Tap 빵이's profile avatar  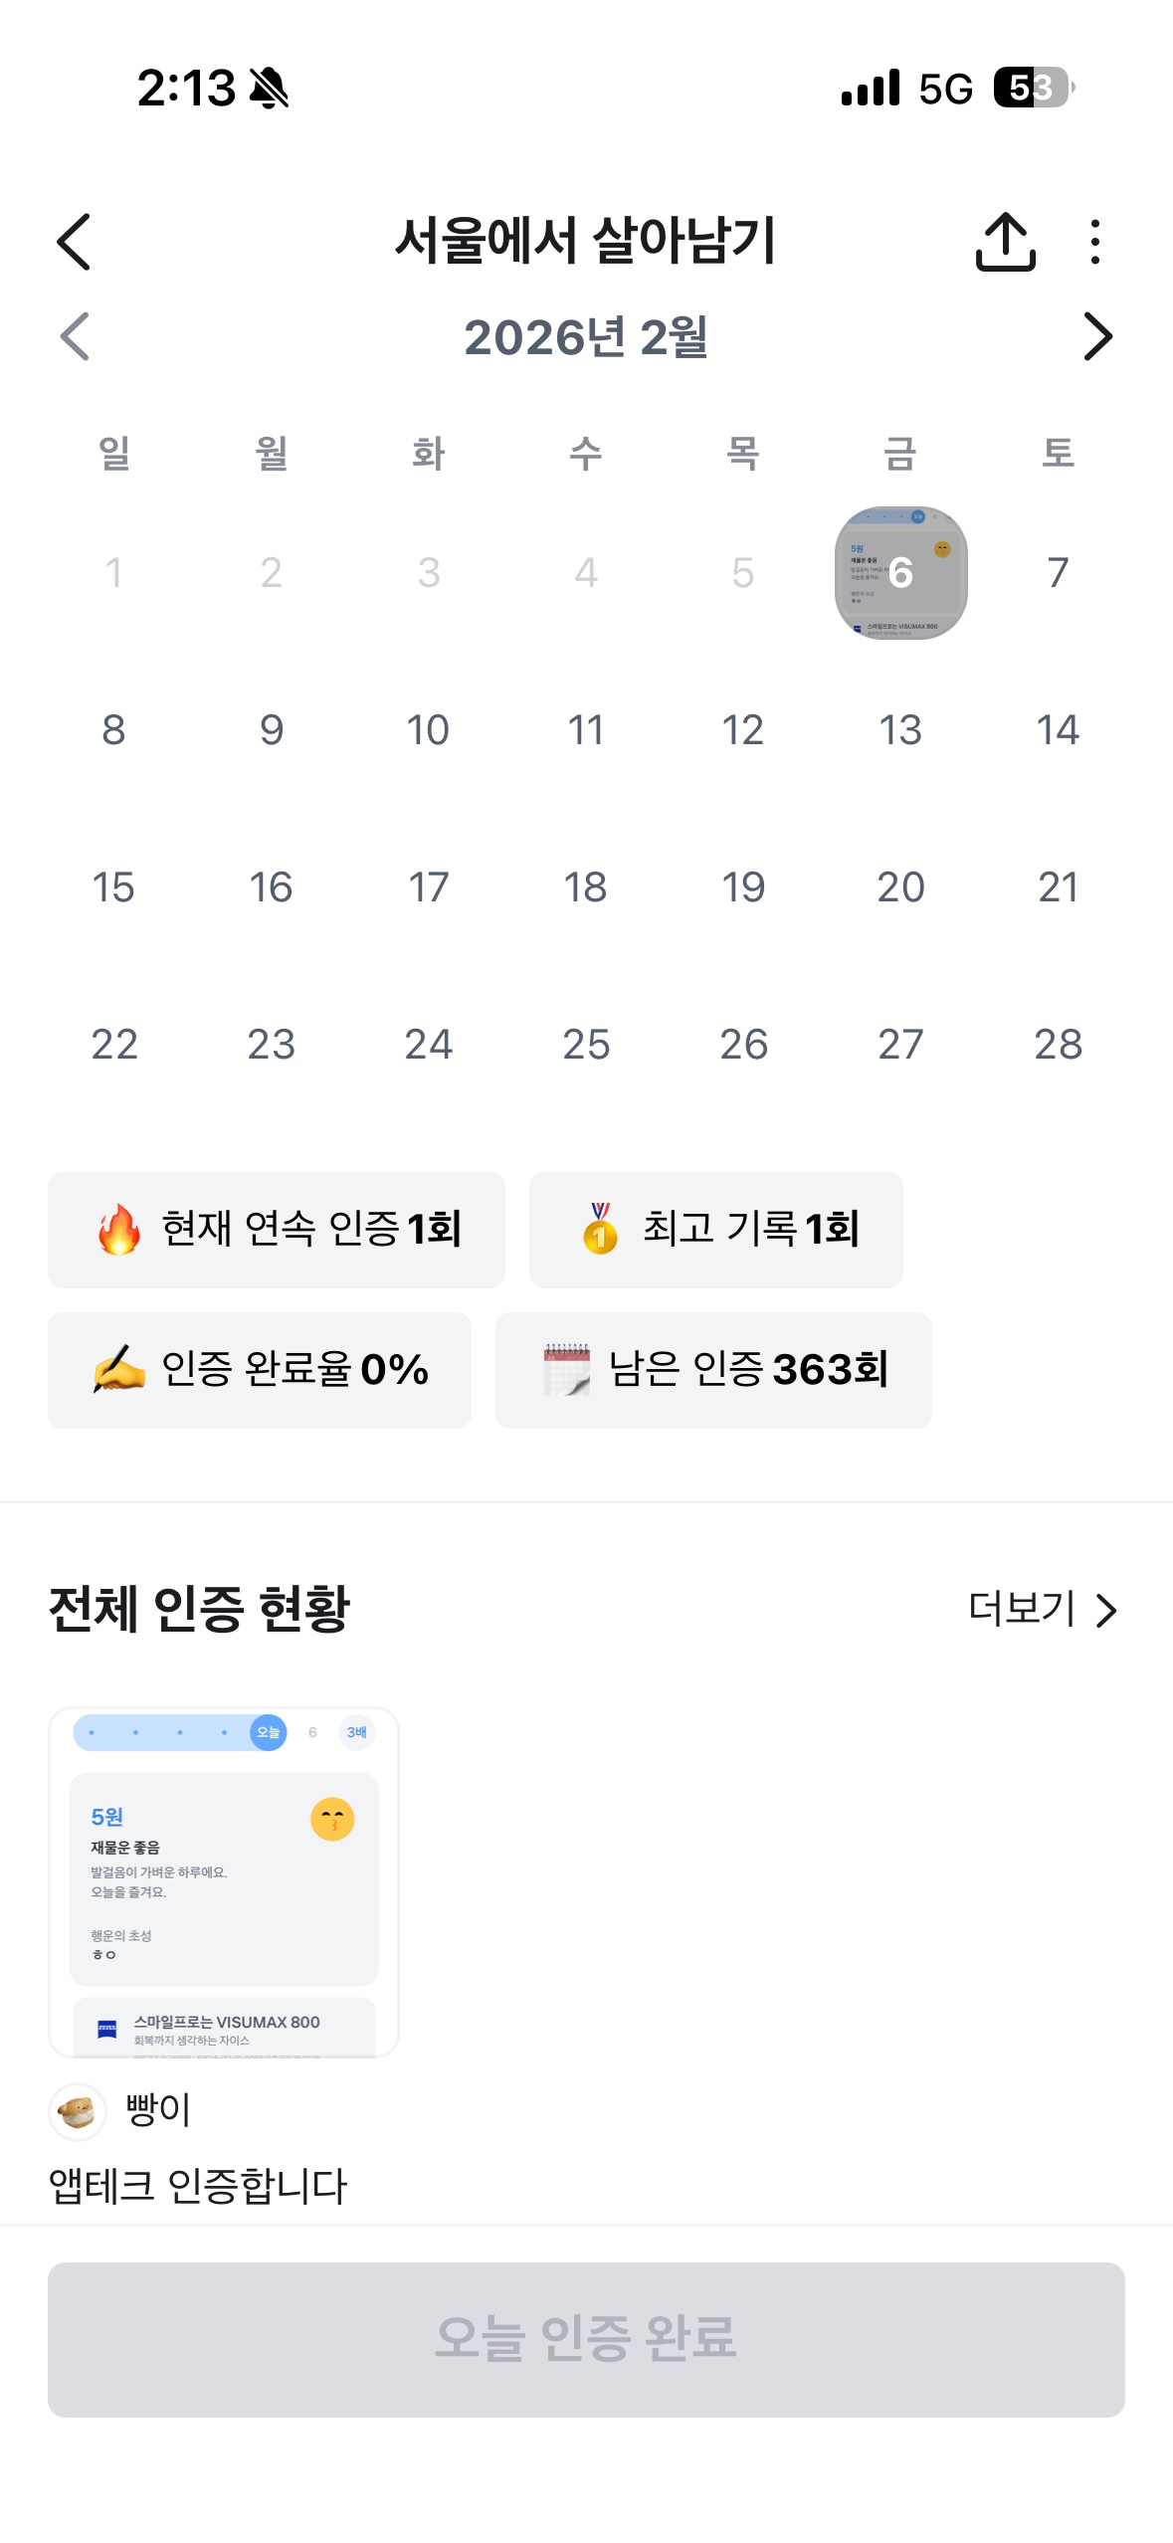pyautogui.click(x=78, y=2110)
